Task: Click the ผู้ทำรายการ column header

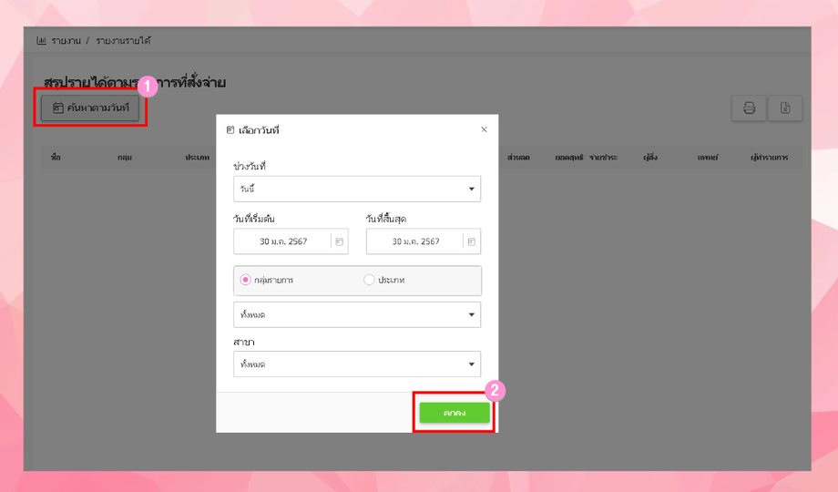Action: coord(769,158)
